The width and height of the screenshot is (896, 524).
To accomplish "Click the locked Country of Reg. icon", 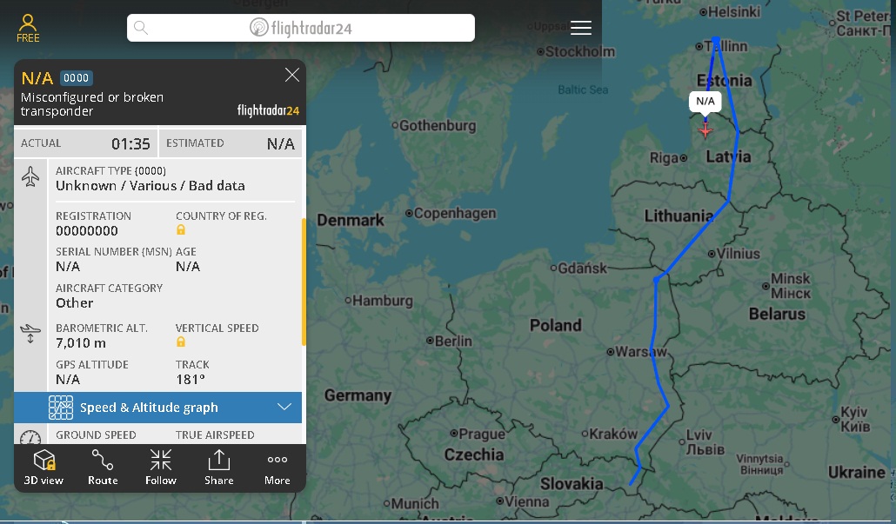I will coord(181,230).
